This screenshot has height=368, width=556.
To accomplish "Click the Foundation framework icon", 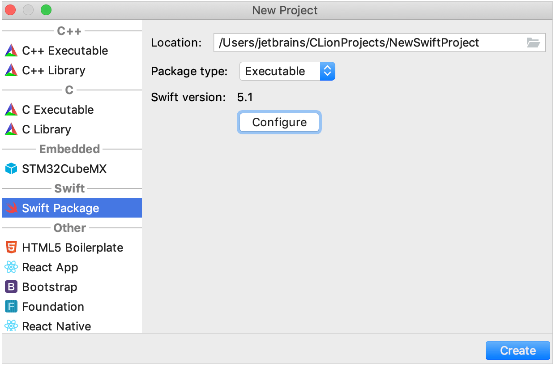I will click(12, 307).
